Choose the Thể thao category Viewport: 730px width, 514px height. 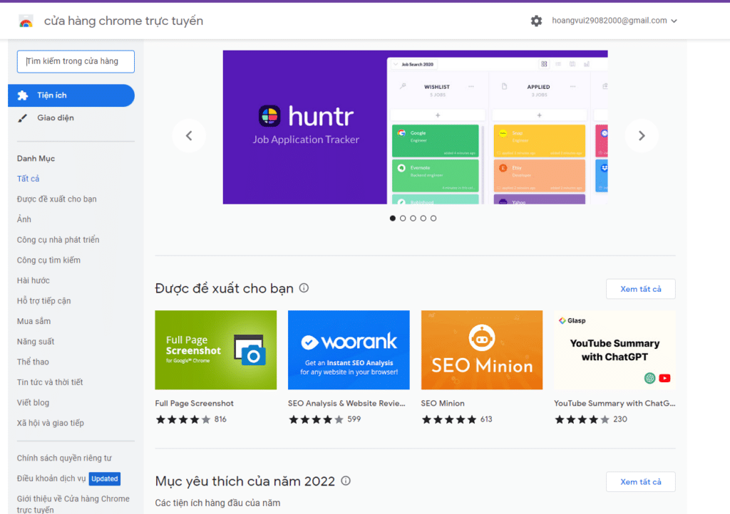coord(33,362)
